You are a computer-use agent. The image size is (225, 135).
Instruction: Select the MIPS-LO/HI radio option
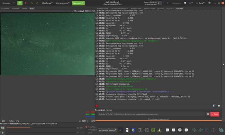[x=86, y=130]
